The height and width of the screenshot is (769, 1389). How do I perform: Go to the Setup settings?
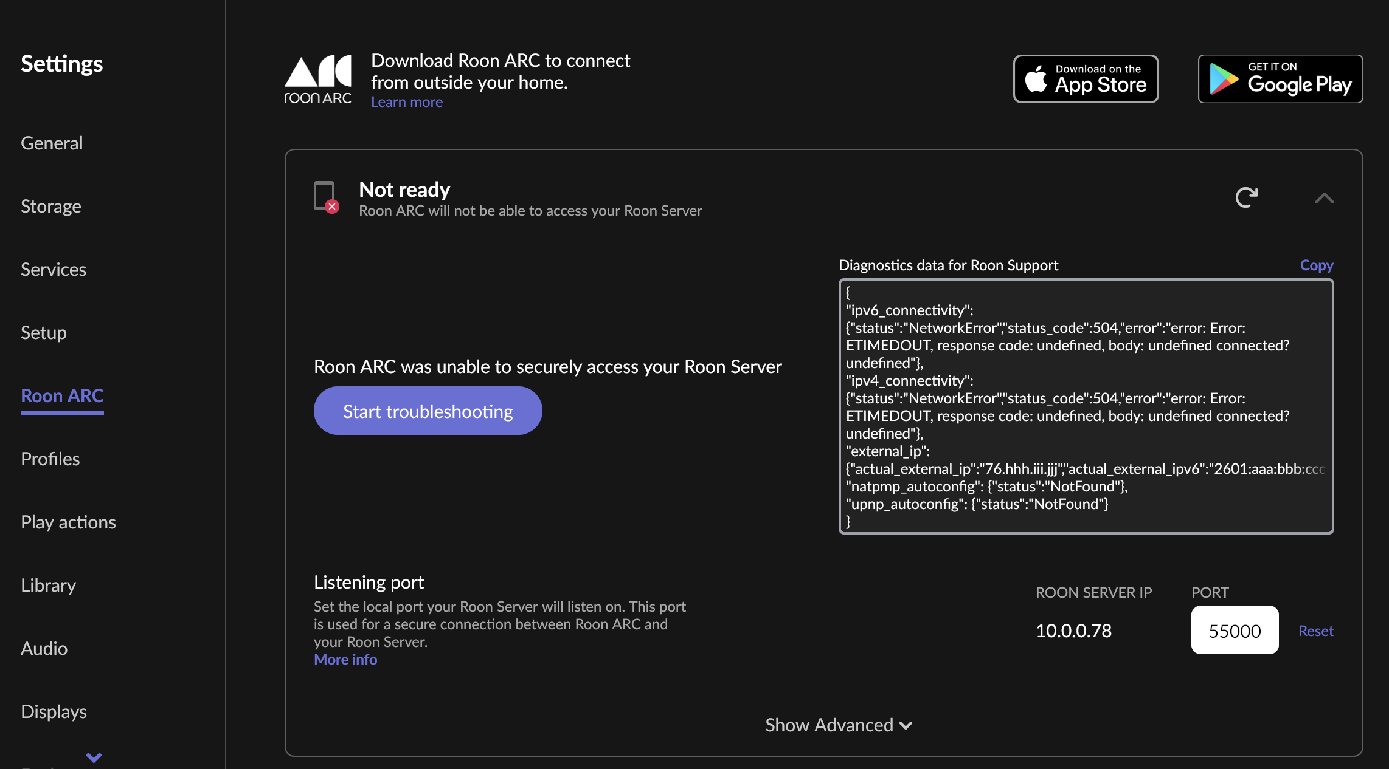[44, 333]
